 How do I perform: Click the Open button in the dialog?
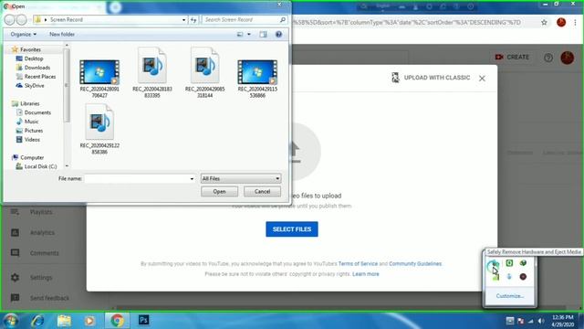click(x=219, y=191)
